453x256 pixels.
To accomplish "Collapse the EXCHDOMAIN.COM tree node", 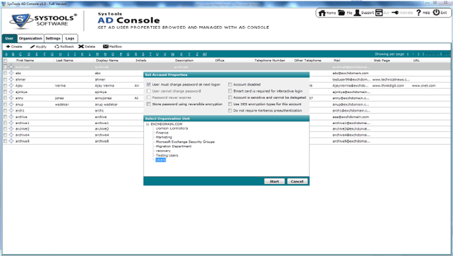I will click(147, 124).
